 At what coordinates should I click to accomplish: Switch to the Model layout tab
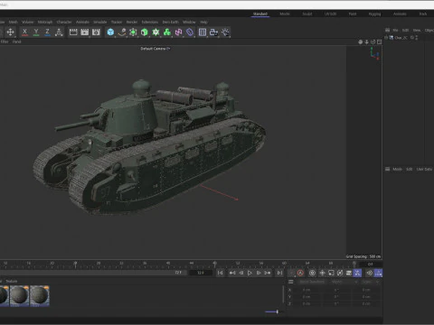point(285,14)
